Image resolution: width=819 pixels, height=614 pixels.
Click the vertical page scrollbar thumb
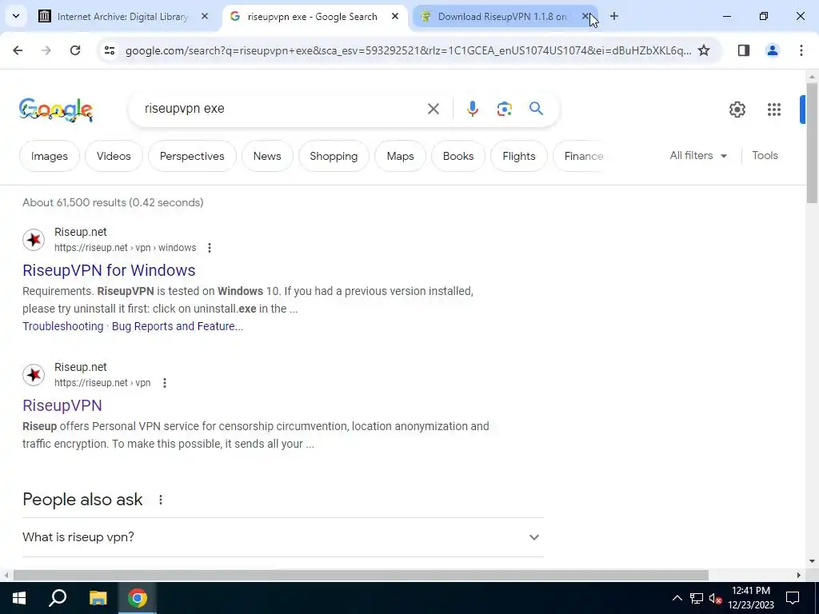coord(812,142)
